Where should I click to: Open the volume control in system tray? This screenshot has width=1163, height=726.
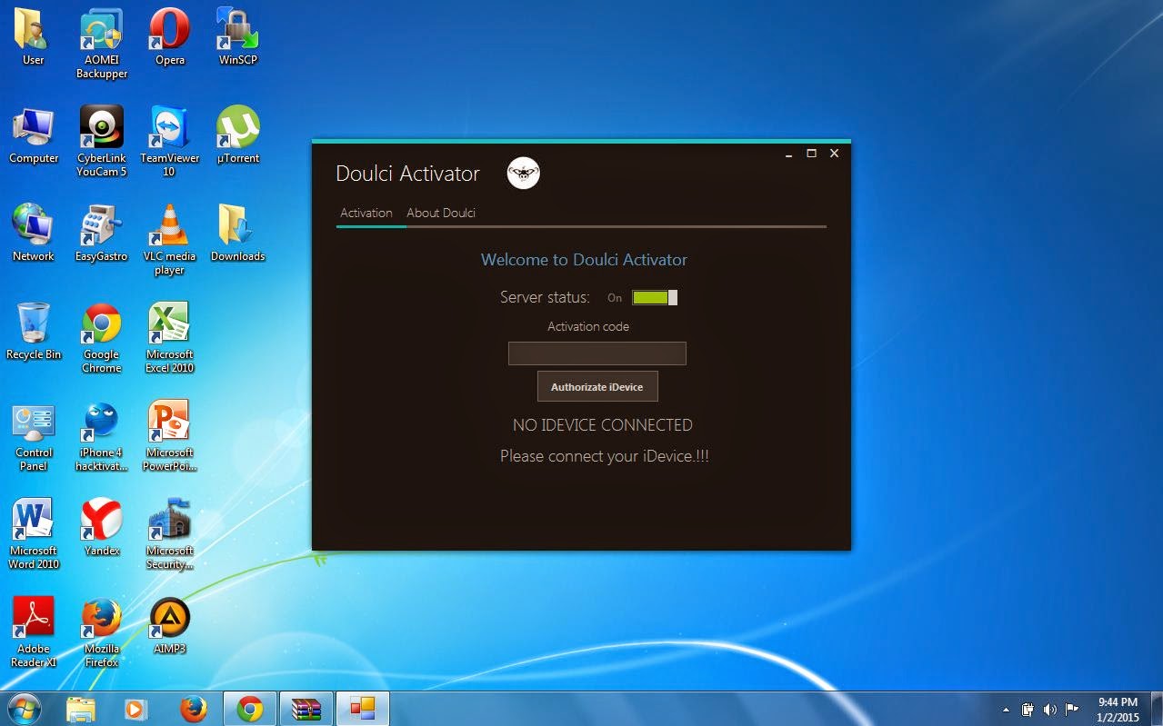(1049, 710)
